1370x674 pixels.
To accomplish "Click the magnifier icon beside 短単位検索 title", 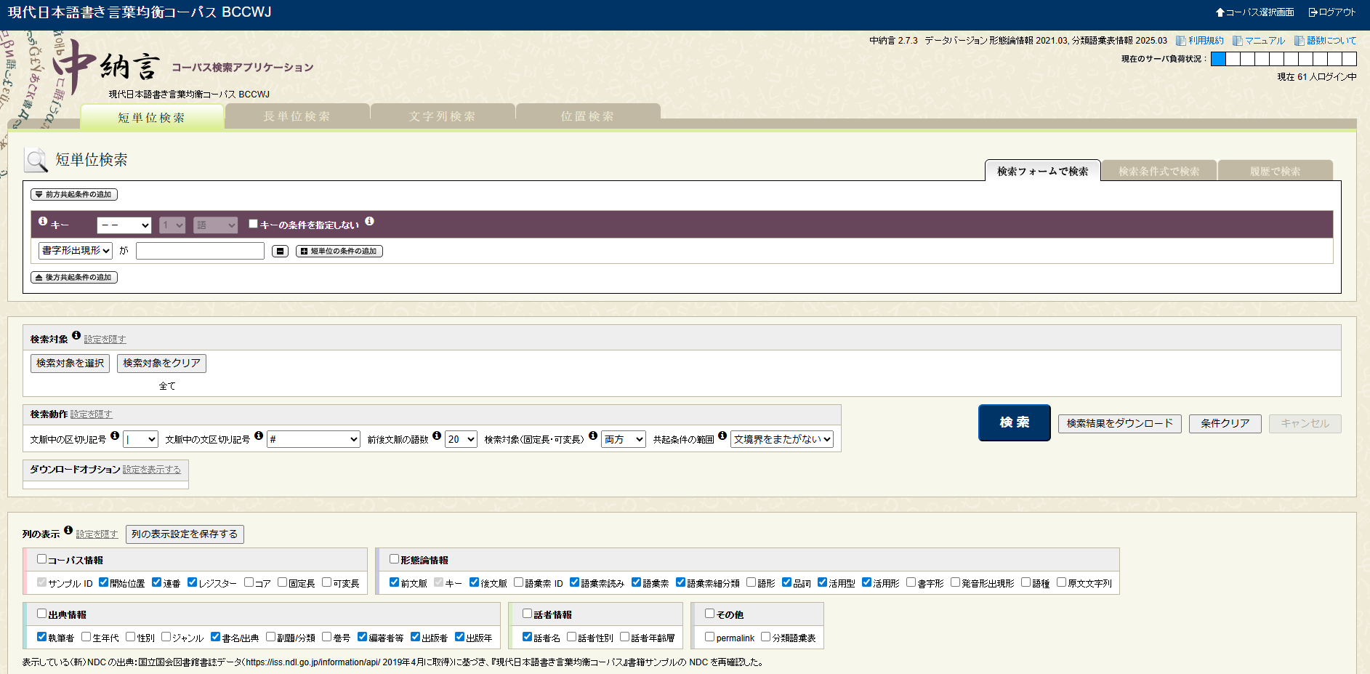I will [36, 160].
